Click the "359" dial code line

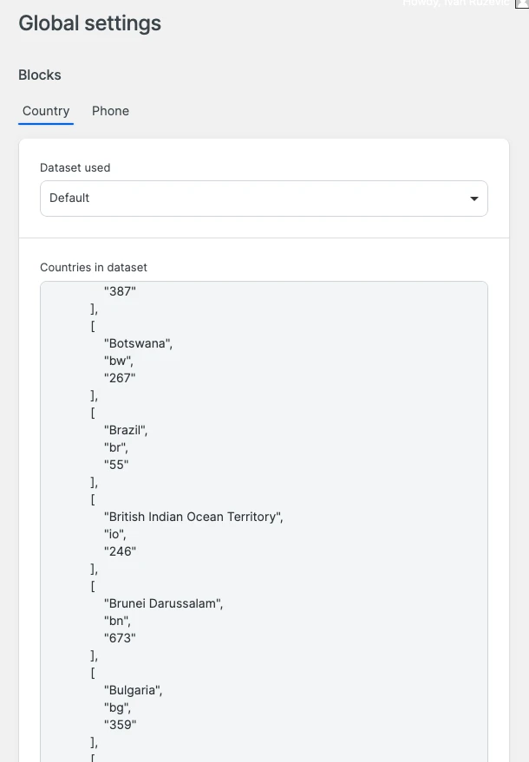coord(120,725)
